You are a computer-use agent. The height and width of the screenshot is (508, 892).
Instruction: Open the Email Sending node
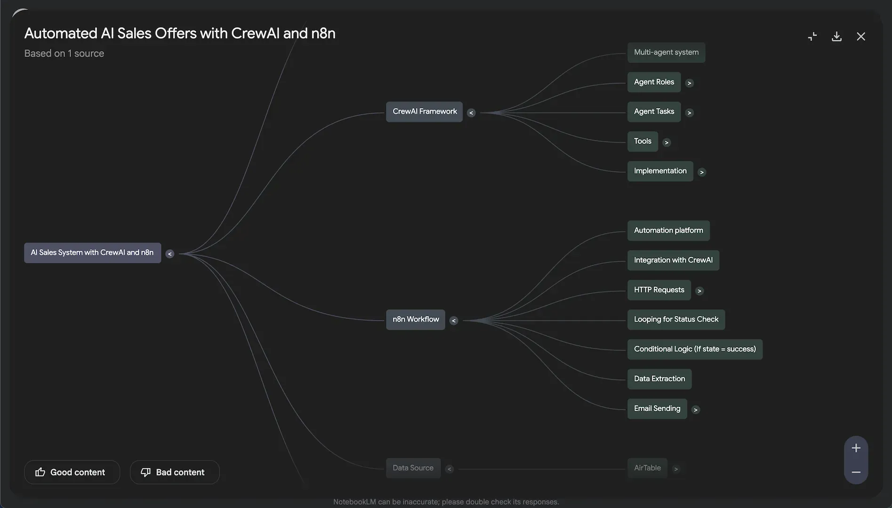(x=657, y=409)
